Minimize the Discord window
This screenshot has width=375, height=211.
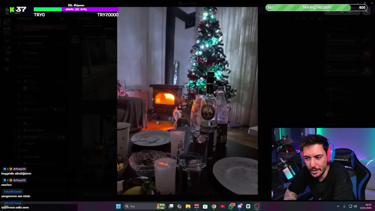tap(357, 3)
